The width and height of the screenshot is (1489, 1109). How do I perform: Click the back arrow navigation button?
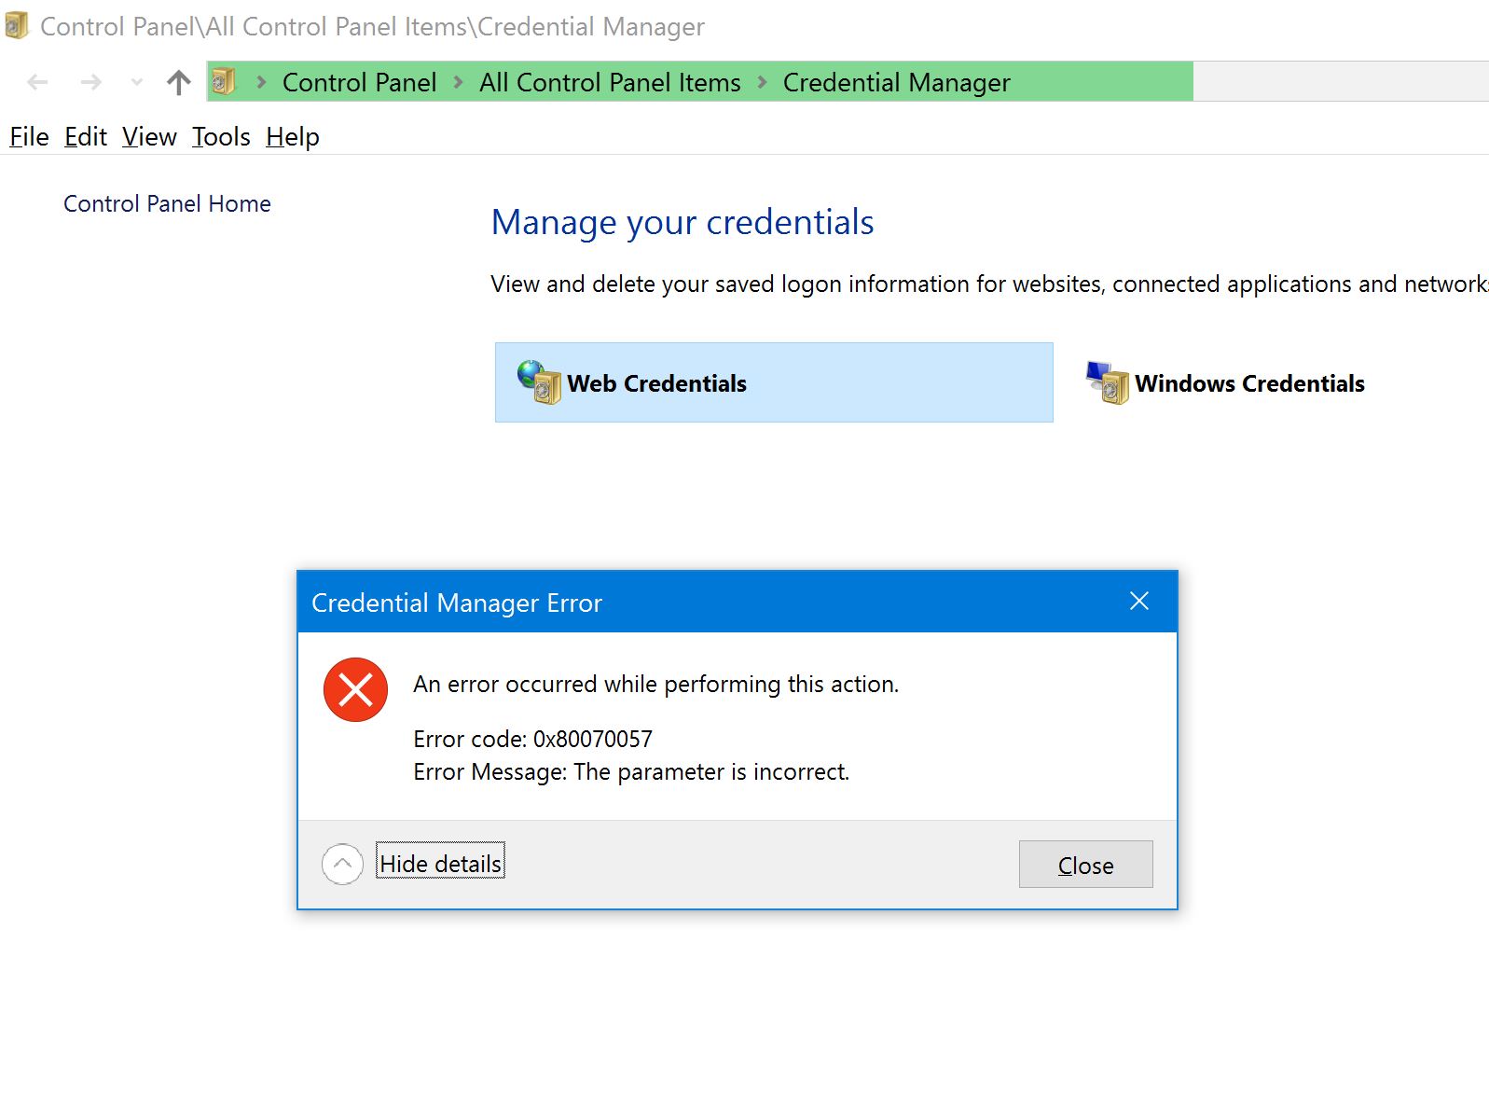(x=38, y=83)
